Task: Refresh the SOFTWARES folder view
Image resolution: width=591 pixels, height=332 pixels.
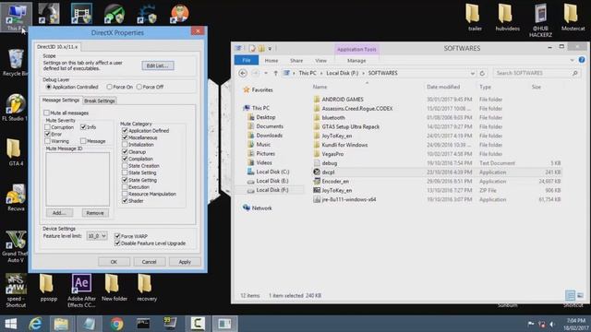Action: pos(482,73)
